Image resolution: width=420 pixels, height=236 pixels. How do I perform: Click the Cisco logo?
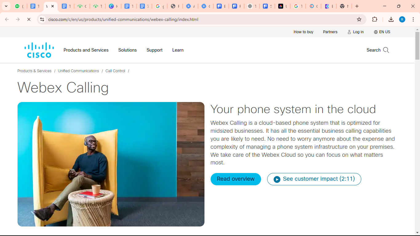point(39,50)
